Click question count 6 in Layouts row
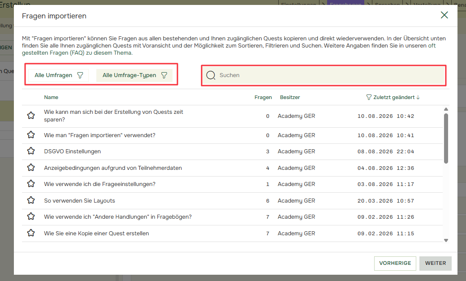The width and height of the screenshot is (466, 281). tap(268, 201)
